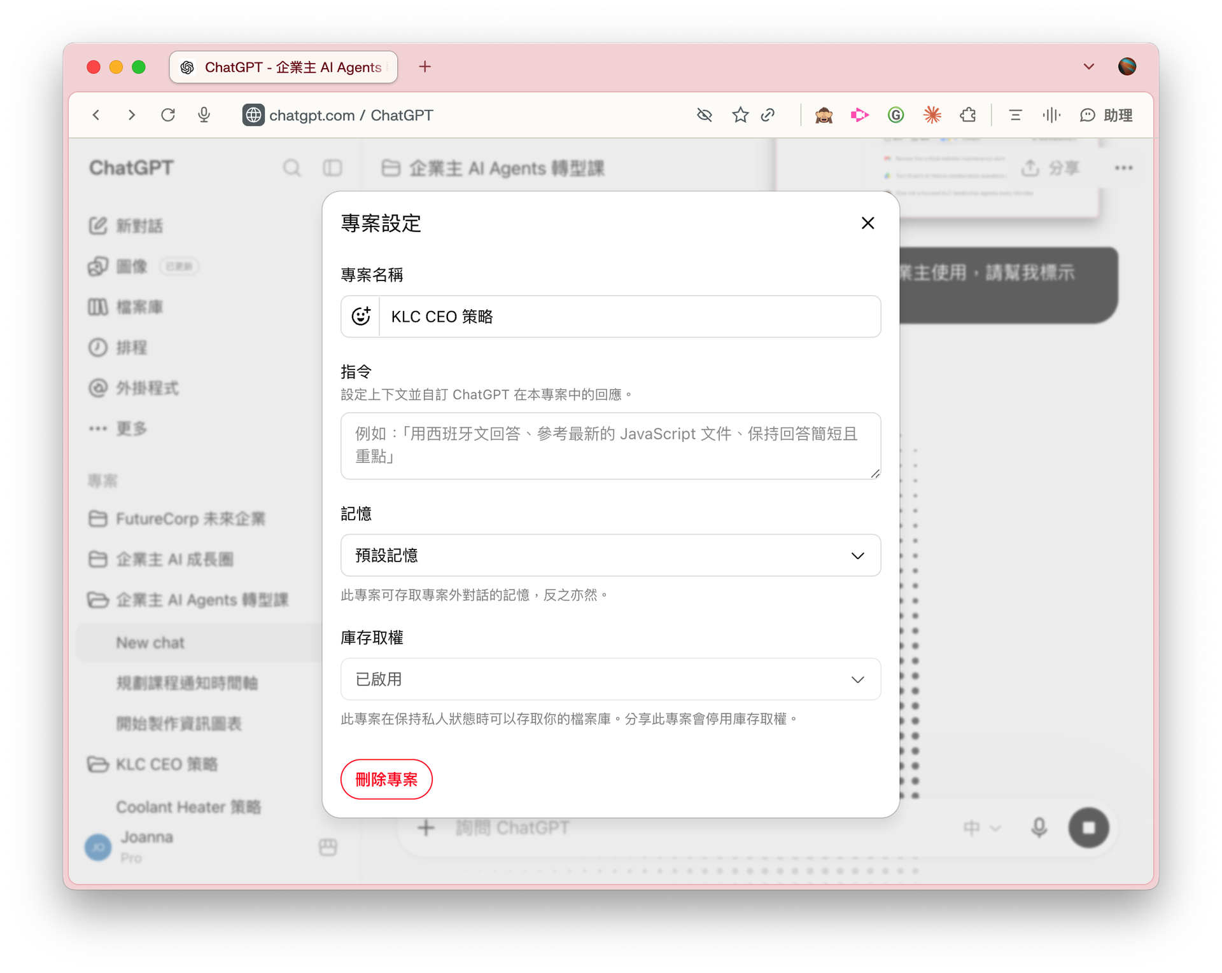The image size is (1222, 973).
Task: Open the 已啟用 library access dropdown
Action: [610, 679]
